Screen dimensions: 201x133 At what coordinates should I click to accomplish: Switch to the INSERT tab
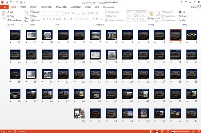point(23,7)
